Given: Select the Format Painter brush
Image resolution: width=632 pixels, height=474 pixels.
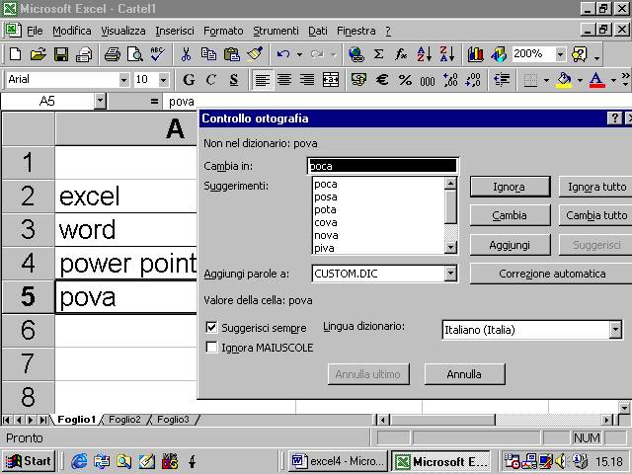Looking at the screenshot, I should click(255, 54).
